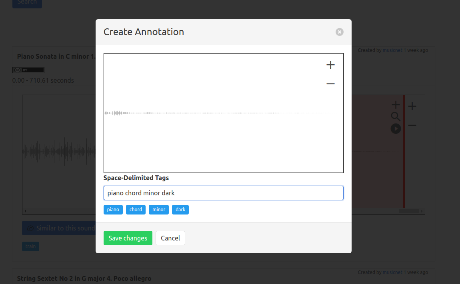The height and width of the screenshot is (284, 460).
Task: Click the background waveform scroll left arrow
Action: (25, 211)
